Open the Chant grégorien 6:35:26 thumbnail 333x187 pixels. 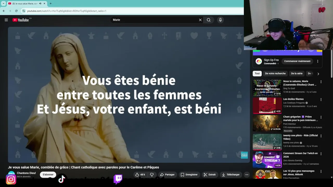(267, 123)
